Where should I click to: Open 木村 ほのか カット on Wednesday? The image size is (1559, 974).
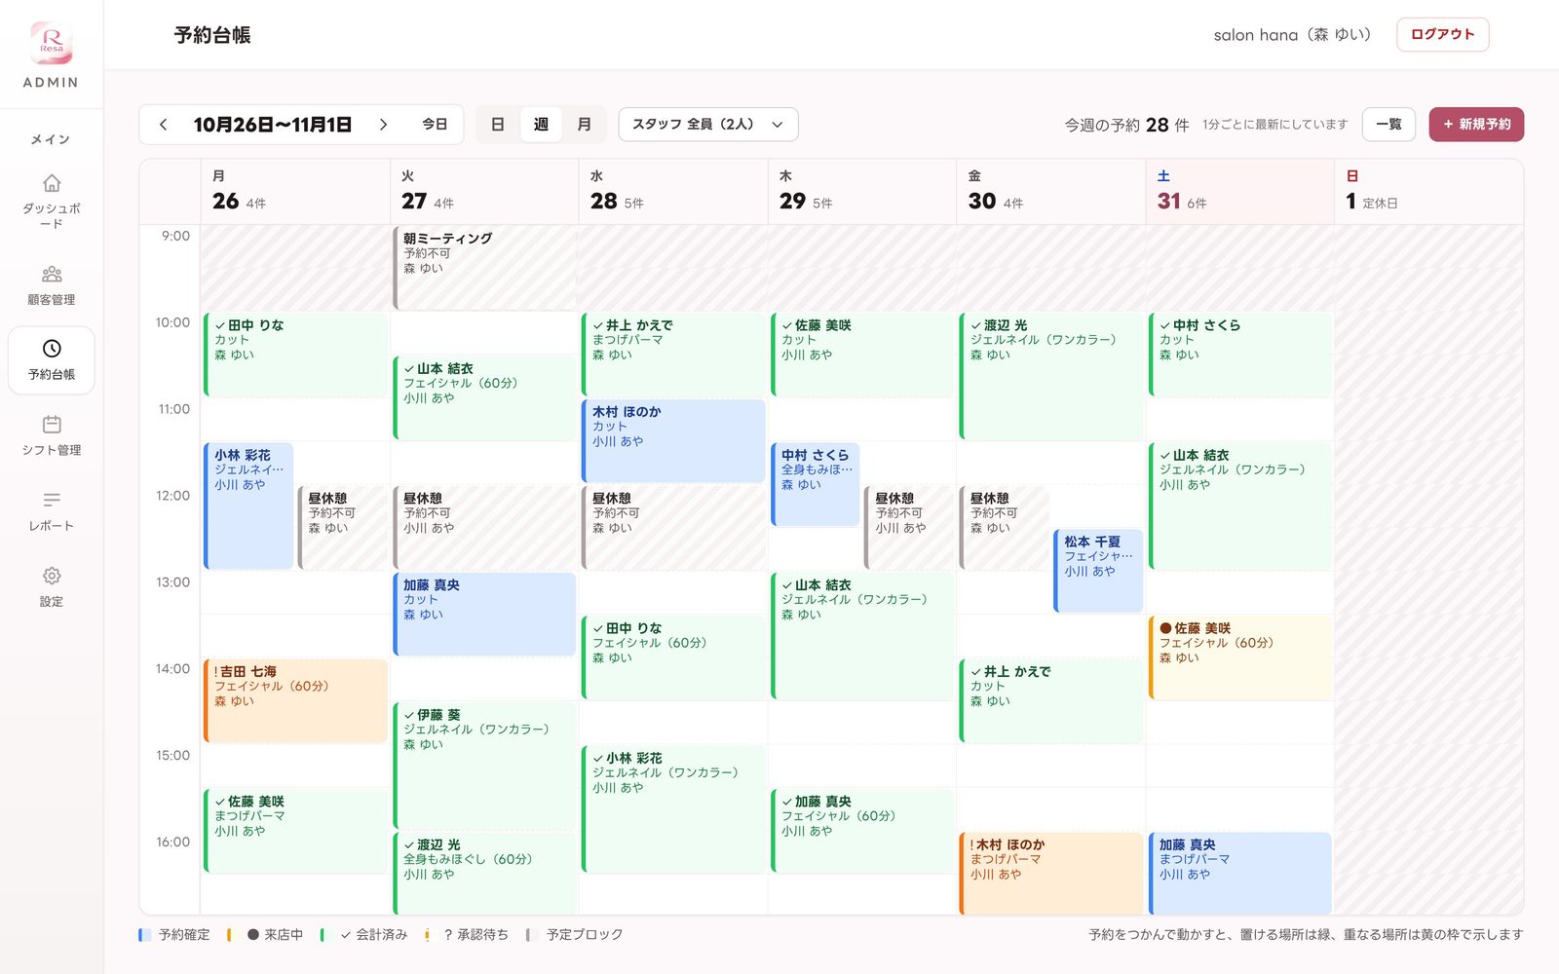click(673, 441)
